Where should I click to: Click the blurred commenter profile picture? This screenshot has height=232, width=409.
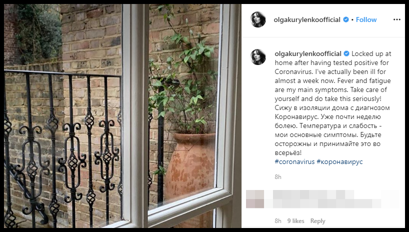click(x=255, y=199)
